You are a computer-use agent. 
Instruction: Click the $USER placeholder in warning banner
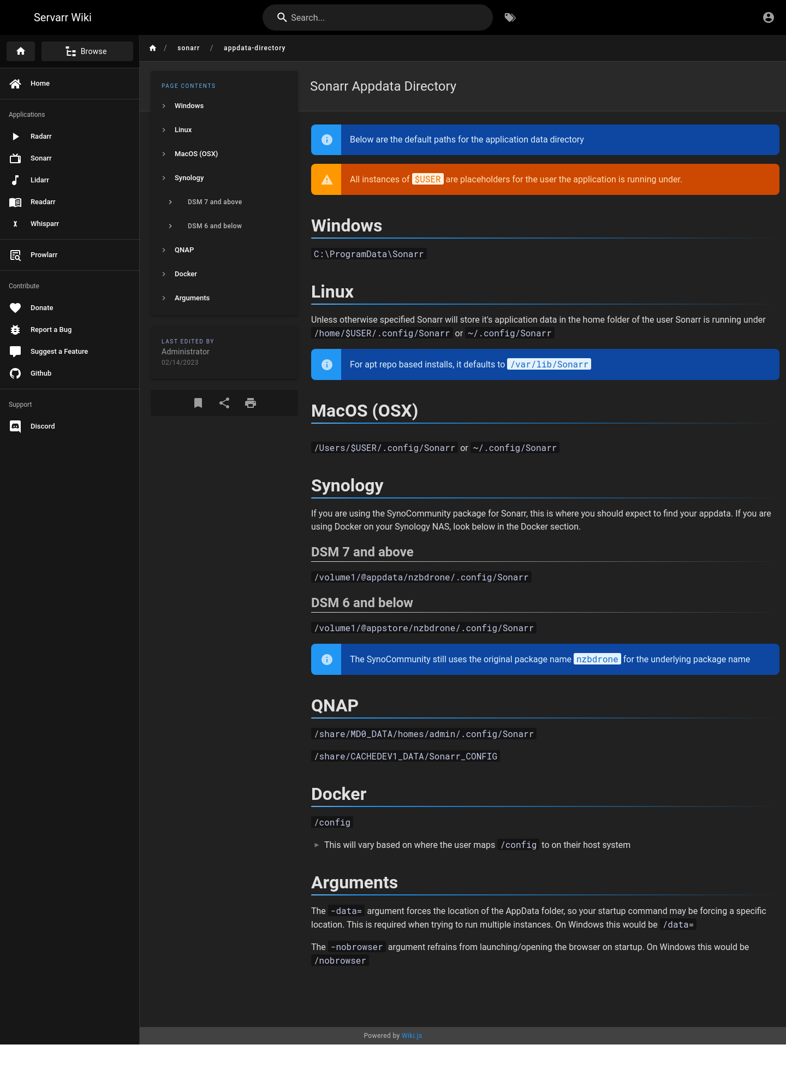pos(427,179)
